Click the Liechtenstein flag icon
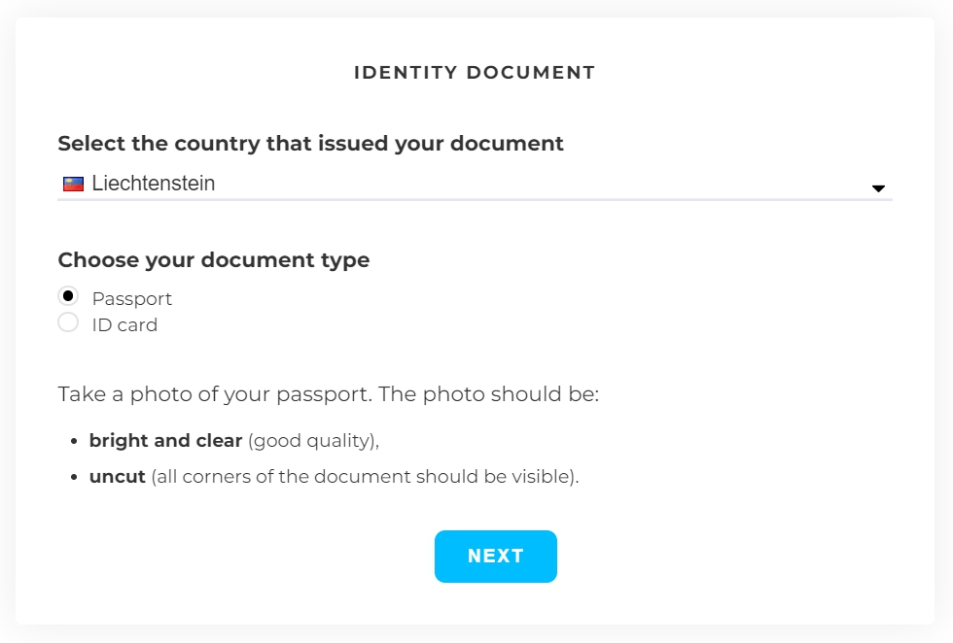953x643 pixels. [73, 184]
